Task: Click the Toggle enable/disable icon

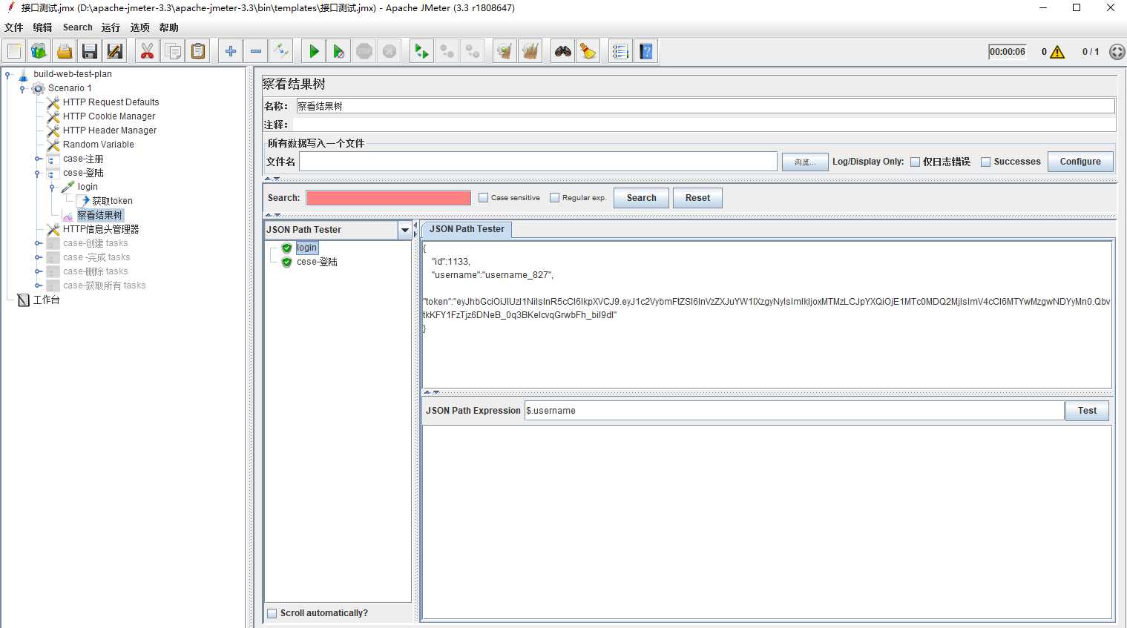Action: coord(281,51)
